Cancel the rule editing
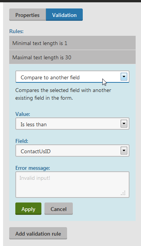 pos(59,209)
